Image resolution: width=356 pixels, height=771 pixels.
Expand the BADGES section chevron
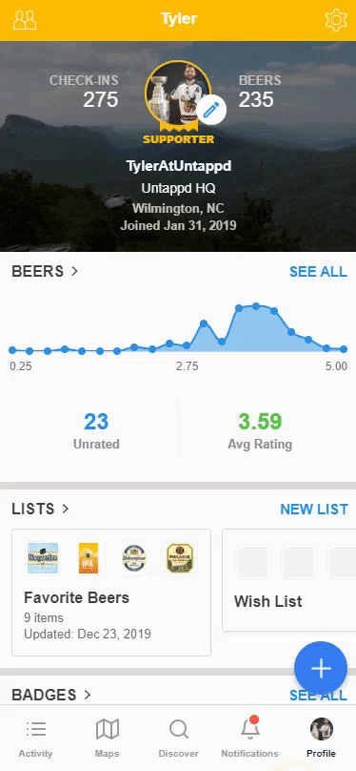(x=88, y=695)
